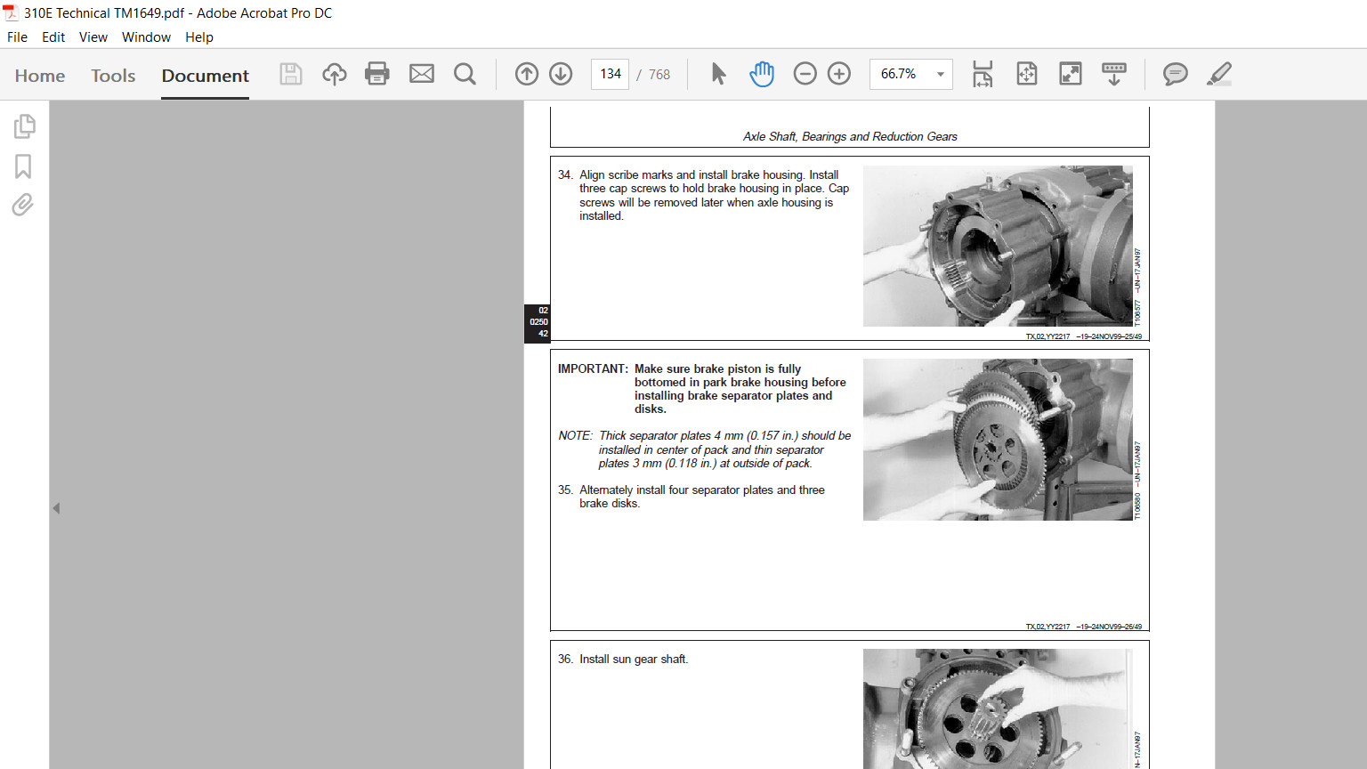
Task: Open the Window menu
Action: (x=146, y=37)
